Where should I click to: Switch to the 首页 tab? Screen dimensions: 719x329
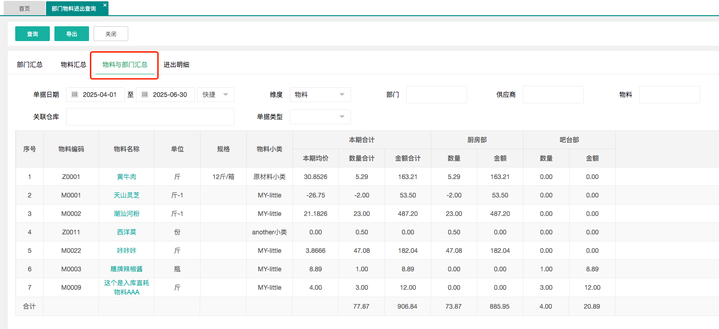(x=24, y=9)
